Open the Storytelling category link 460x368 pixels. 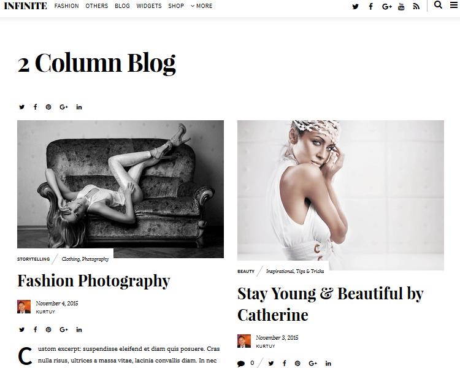[34, 259]
